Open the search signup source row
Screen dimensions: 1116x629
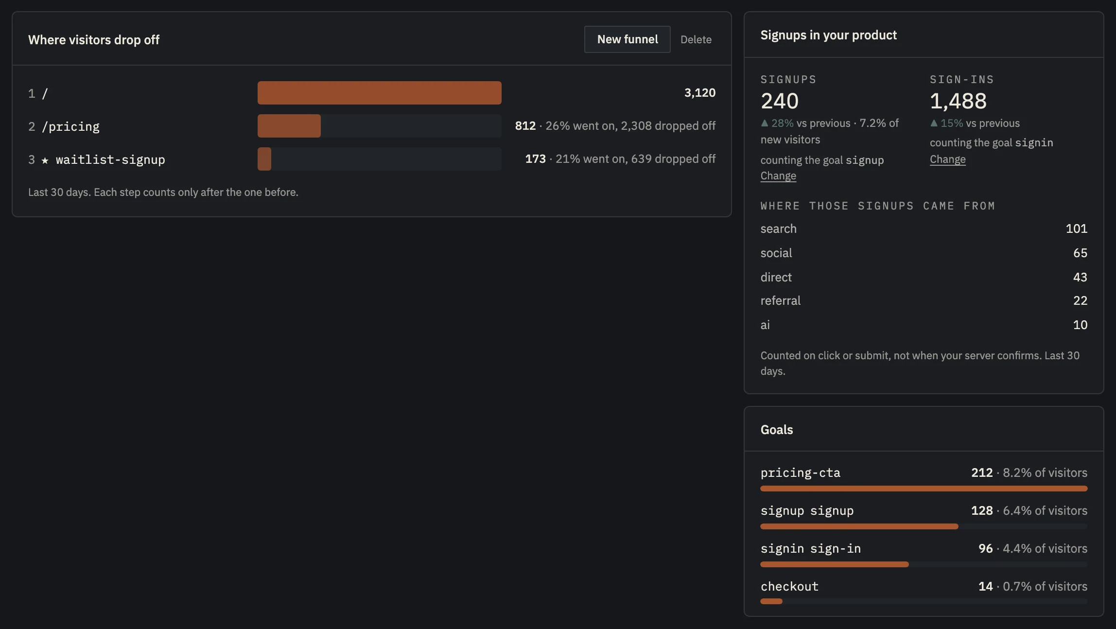pos(924,228)
